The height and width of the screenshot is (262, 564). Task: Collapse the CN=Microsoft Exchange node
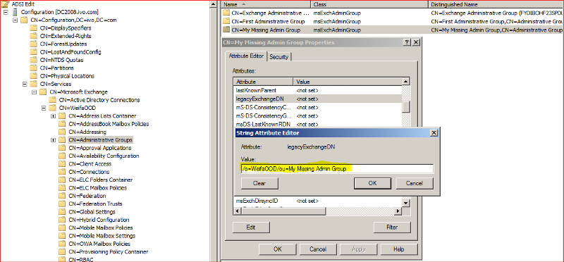click(x=35, y=92)
